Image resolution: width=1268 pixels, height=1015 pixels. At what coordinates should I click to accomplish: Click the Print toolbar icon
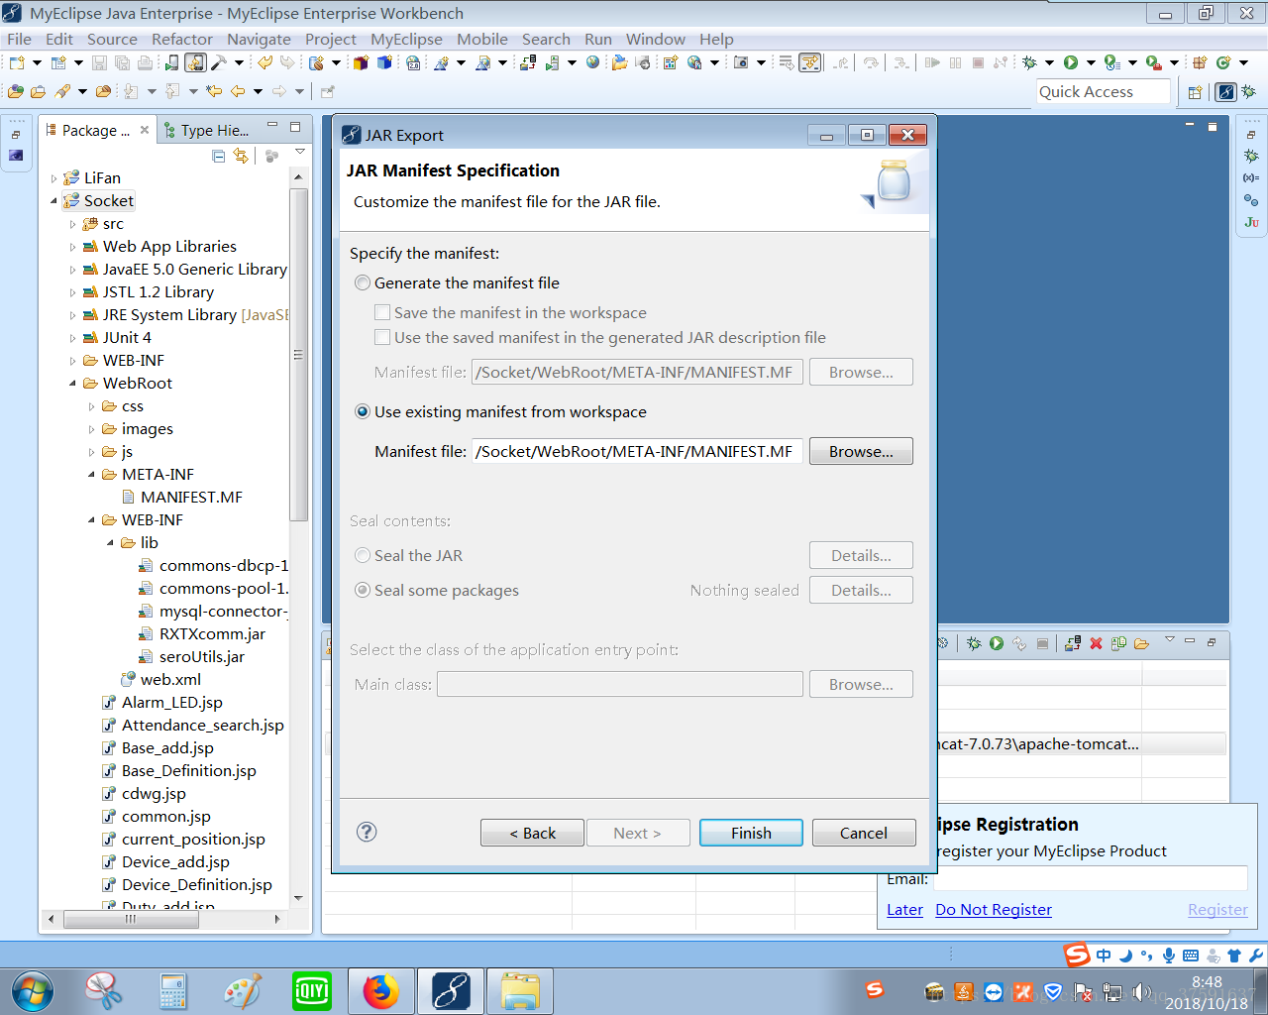[x=146, y=62]
